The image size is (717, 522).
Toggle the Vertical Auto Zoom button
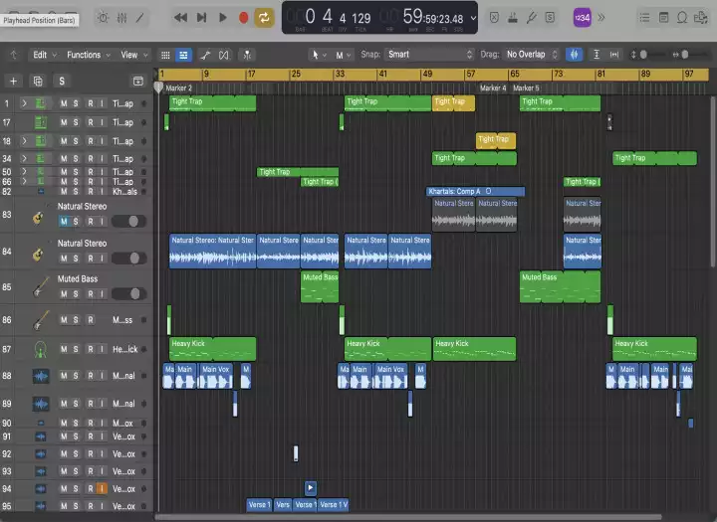(x=597, y=55)
